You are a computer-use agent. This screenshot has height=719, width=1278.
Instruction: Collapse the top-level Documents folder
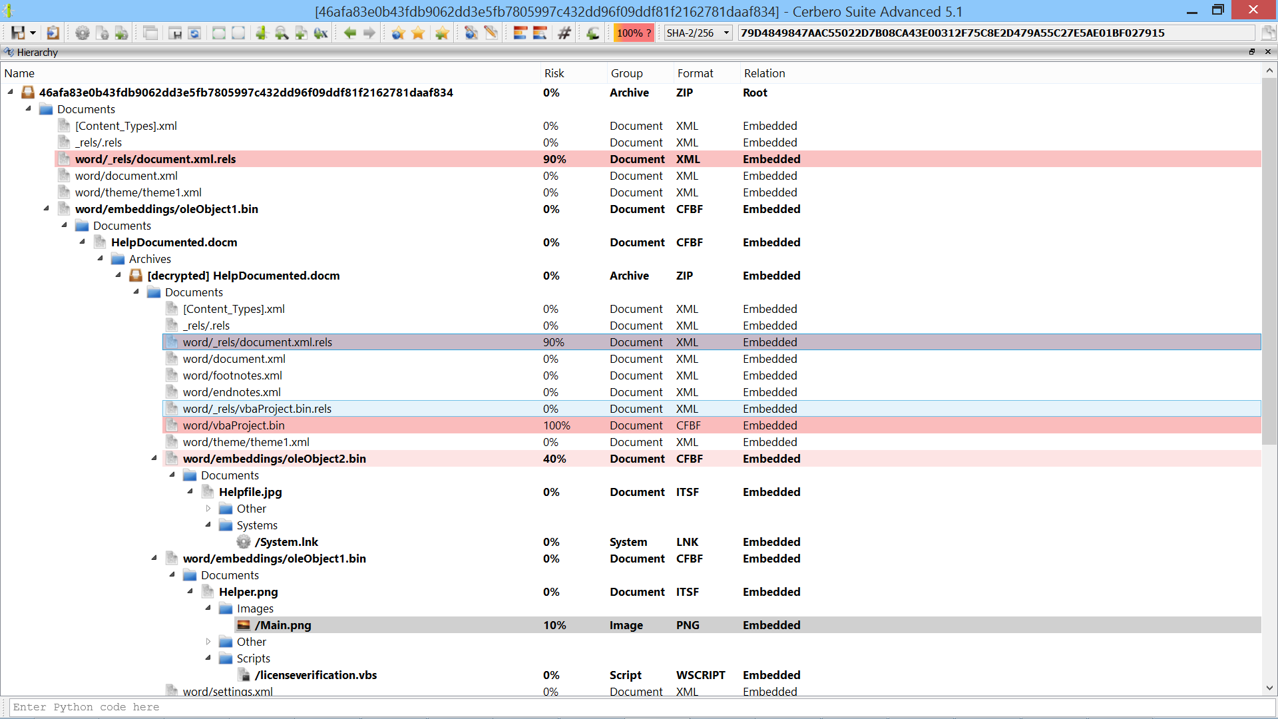[x=29, y=109]
